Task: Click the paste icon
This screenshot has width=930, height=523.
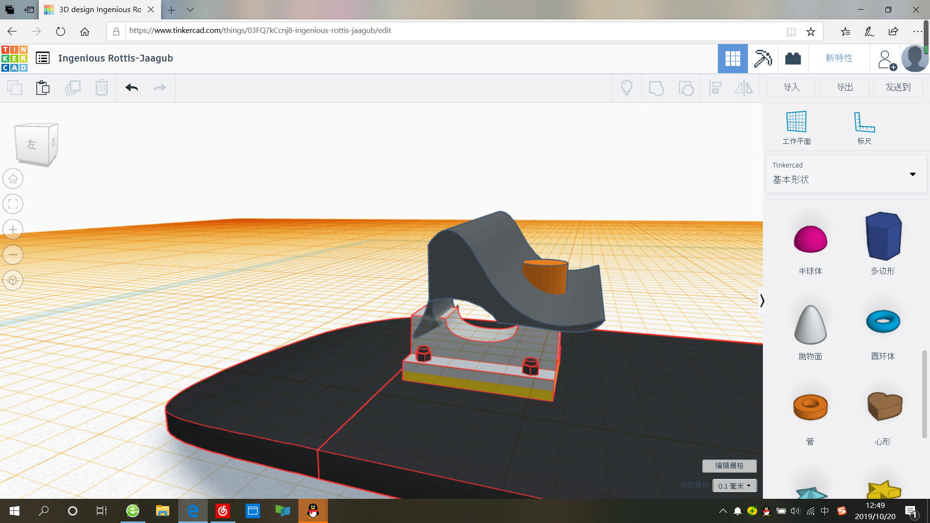Action: coord(43,88)
